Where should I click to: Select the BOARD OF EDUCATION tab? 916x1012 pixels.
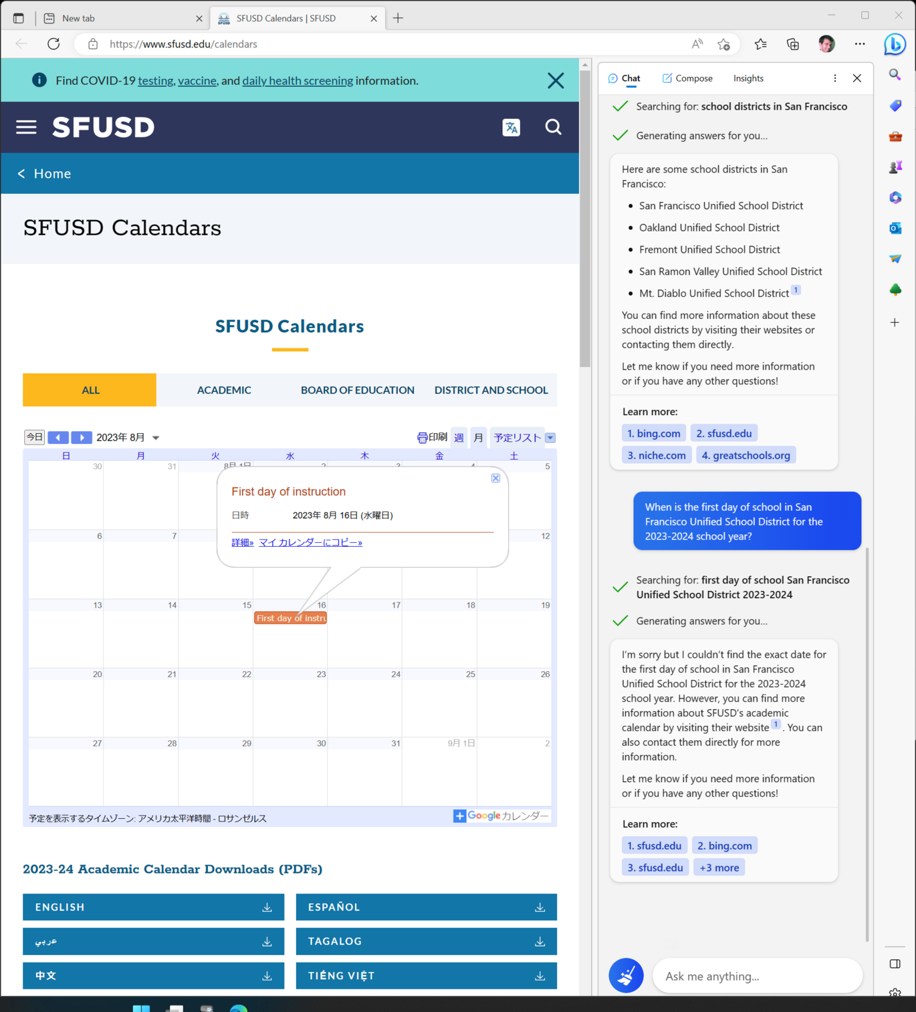(x=358, y=390)
